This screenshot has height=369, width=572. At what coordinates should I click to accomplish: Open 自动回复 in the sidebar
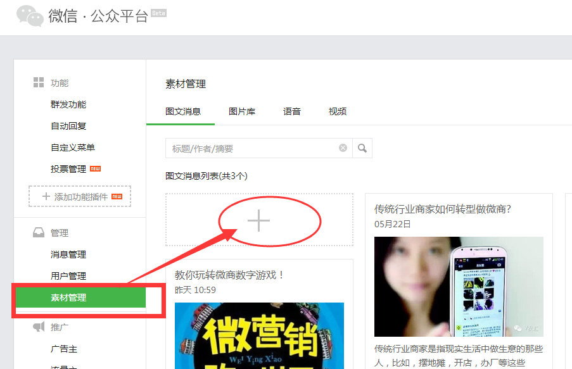pos(68,126)
